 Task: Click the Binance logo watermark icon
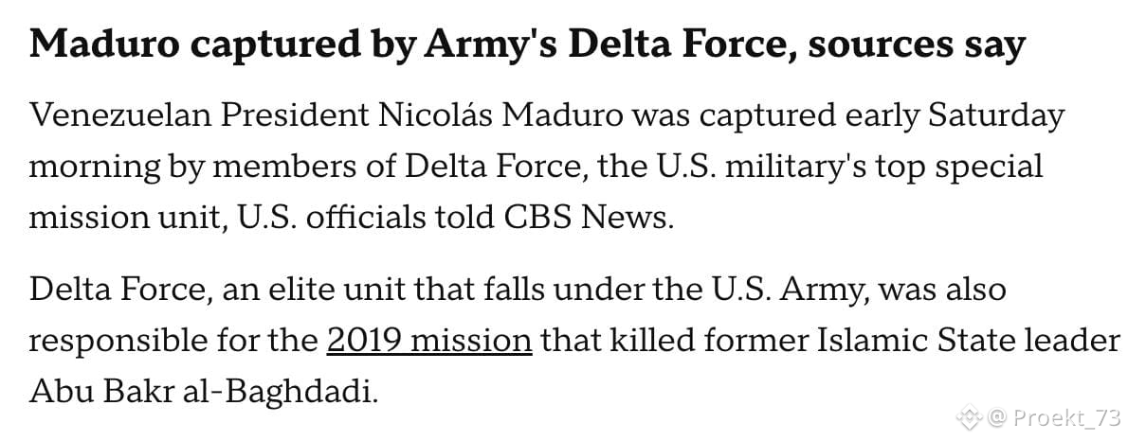pos(970,416)
